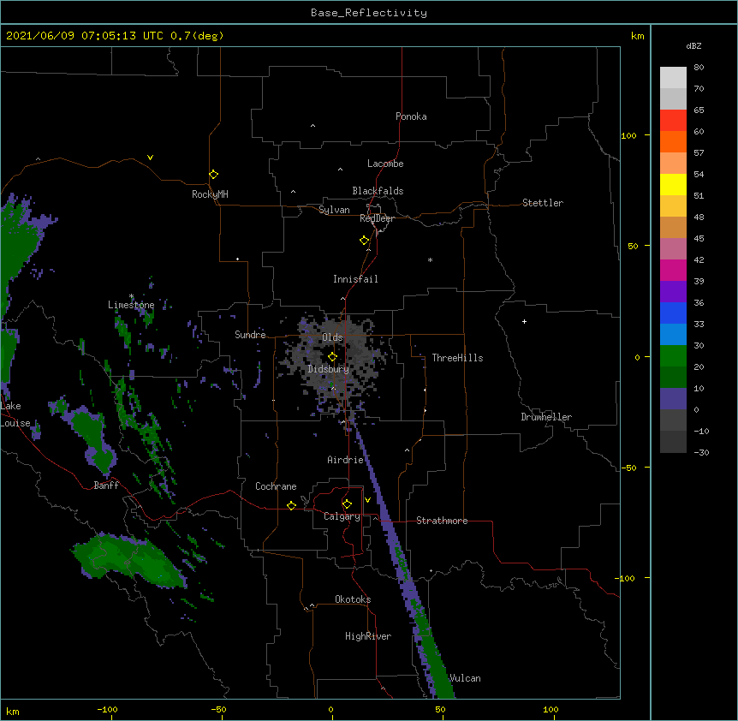Image resolution: width=738 pixels, height=721 pixels.
Task: Pick the light gray 70-80 dBZ swatch
Action: click(673, 78)
